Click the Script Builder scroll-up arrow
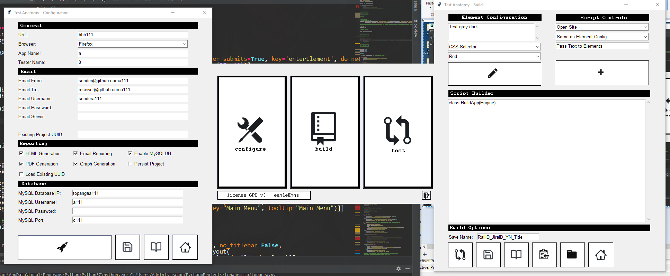 pyautogui.click(x=649, y=102)
